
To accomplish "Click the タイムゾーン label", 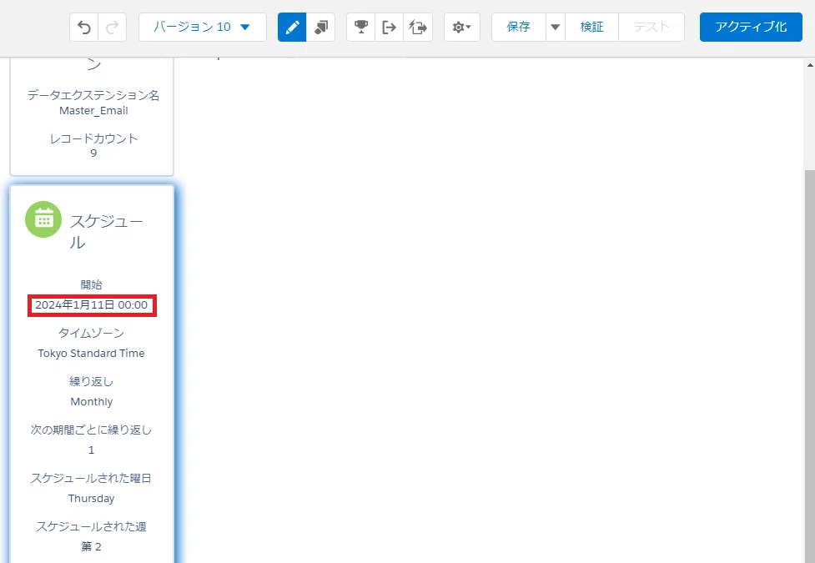I will (x=92, y=334).
